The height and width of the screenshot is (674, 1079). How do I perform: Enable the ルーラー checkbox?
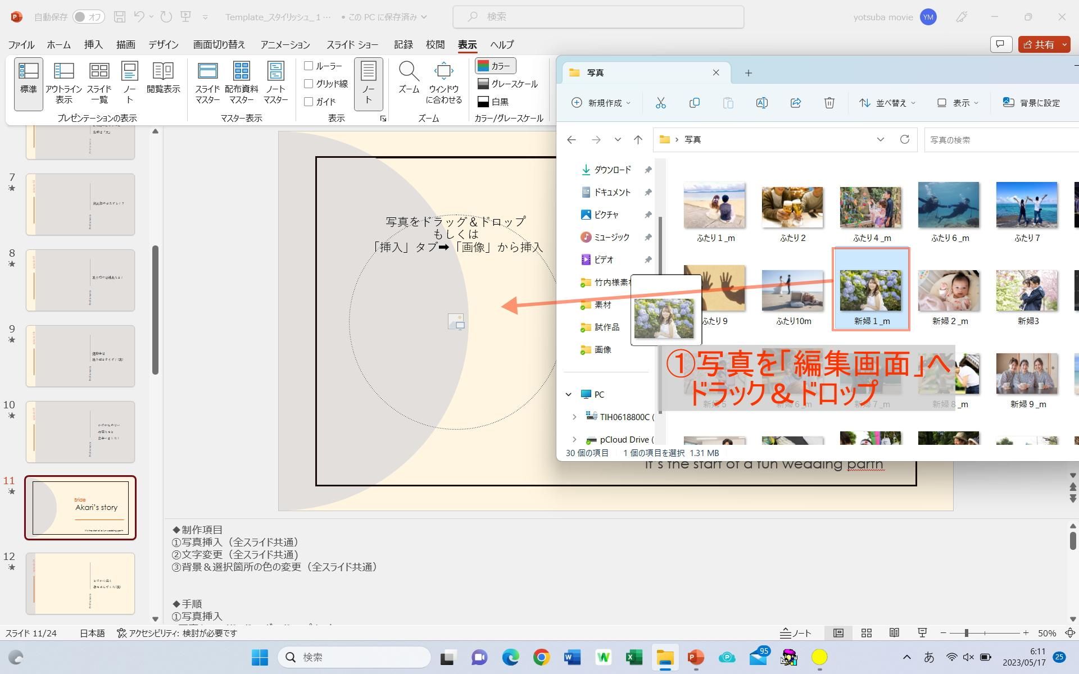click(309, 66)
